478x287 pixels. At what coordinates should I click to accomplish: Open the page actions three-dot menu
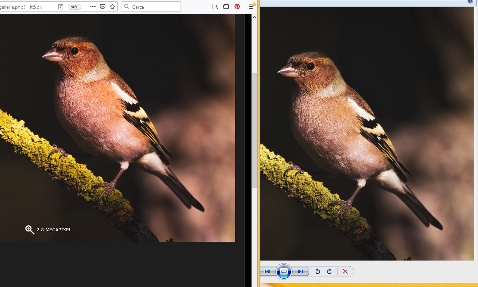pyautogui.click(x=93, y=7)
